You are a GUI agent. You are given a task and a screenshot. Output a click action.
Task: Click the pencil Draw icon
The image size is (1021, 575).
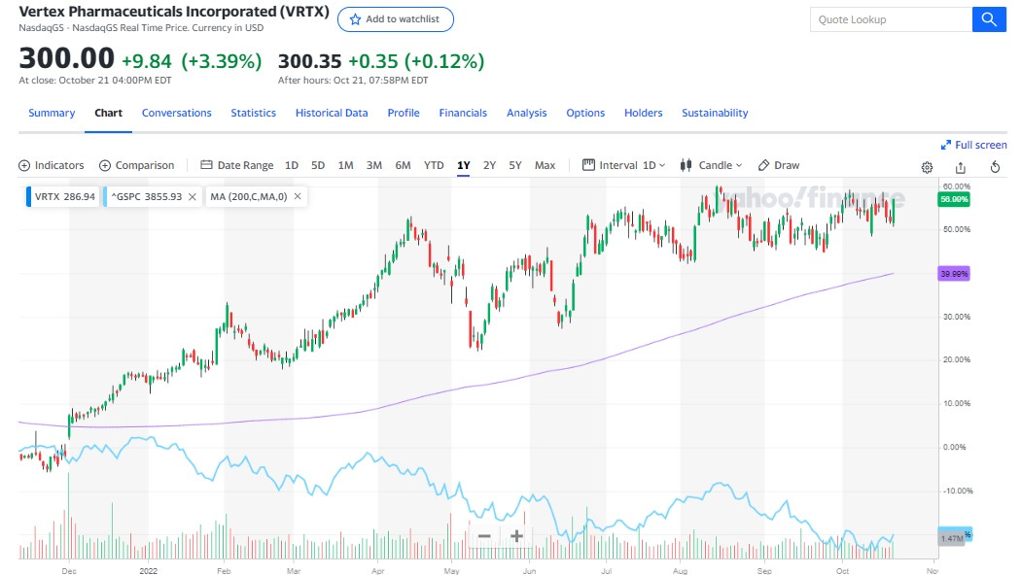[x=763, y=165]
